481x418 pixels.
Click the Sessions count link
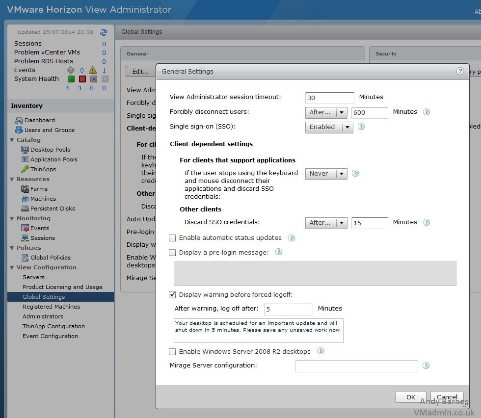pos(104,44)
